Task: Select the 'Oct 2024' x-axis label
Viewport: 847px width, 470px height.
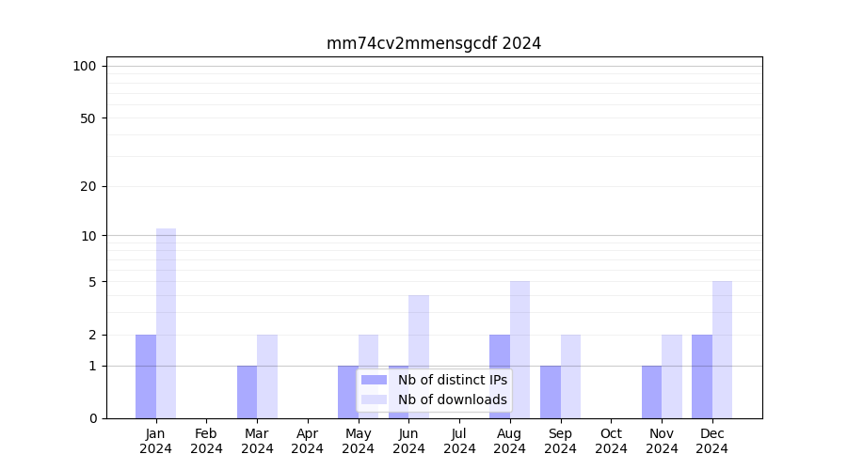Action: [x=611, y=441]
